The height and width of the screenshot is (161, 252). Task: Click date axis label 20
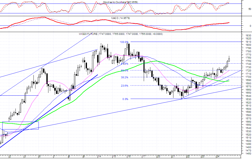click(159, 156)
